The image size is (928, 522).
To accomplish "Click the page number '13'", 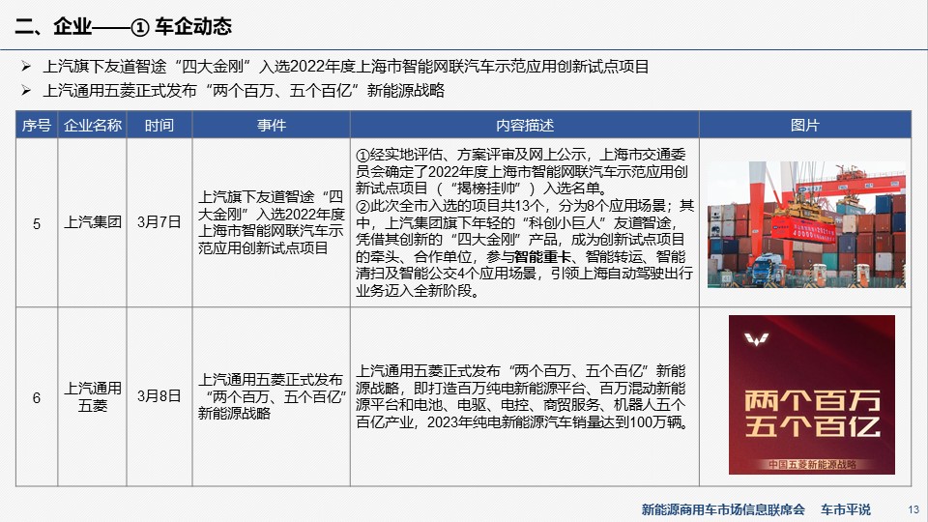I will (x=913, y=509).
